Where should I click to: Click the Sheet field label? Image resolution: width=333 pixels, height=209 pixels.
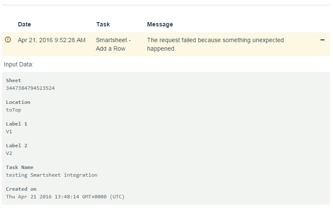(13, 80)
